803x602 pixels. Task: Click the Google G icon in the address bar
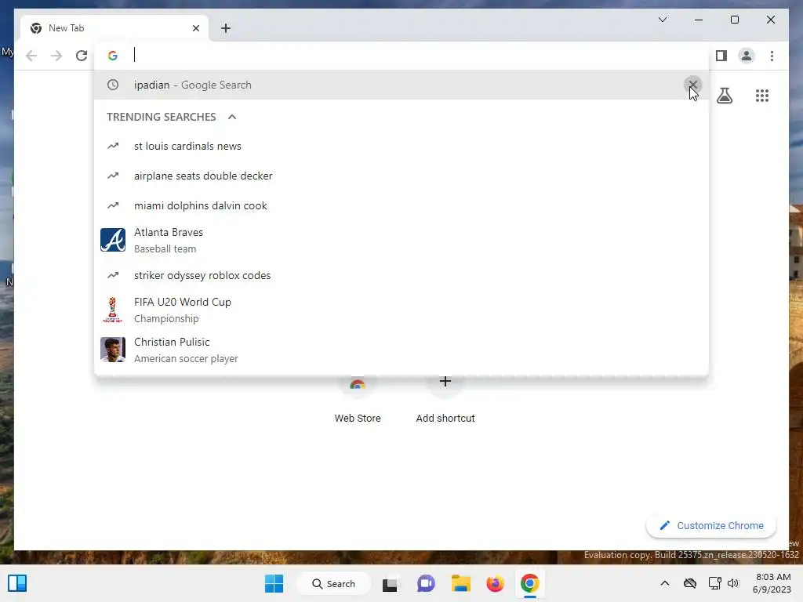[x=113, y=56]
